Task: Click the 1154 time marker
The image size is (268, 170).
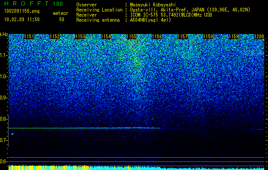Action: (x=106, y=37)
